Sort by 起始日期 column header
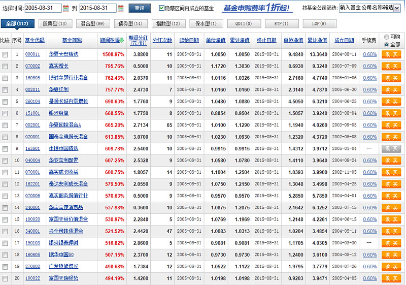Screen dimensions: 406x285 pyautogui.click(x=189, y=40)
